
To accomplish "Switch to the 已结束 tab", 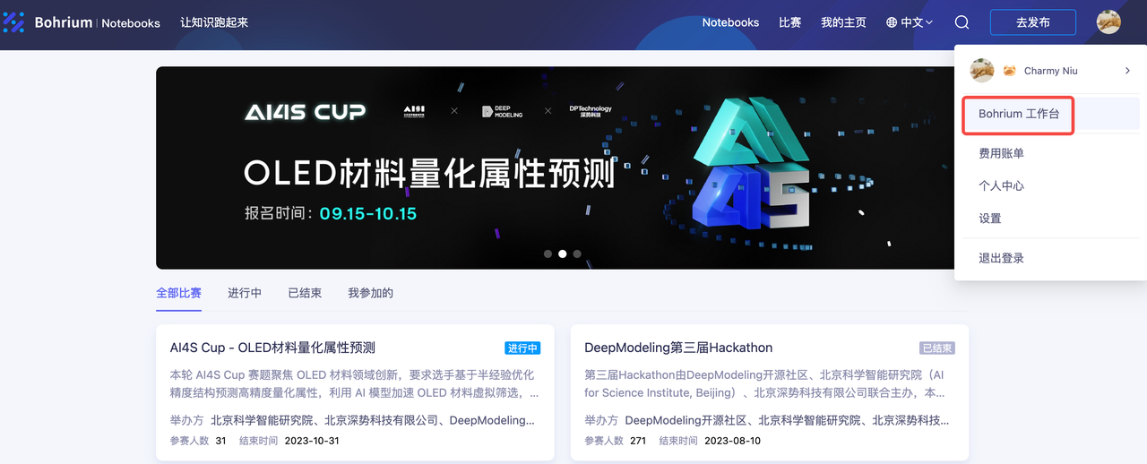I will click(305, 293).
